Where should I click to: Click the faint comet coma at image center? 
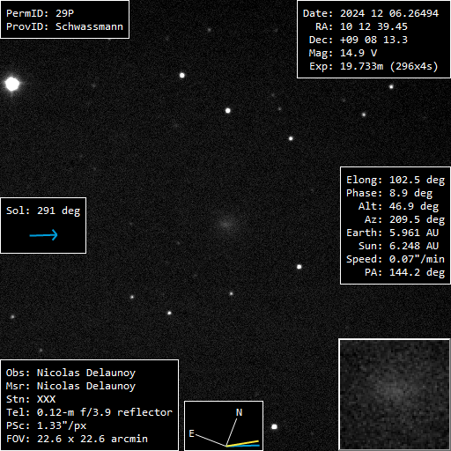tap(227, 224)
